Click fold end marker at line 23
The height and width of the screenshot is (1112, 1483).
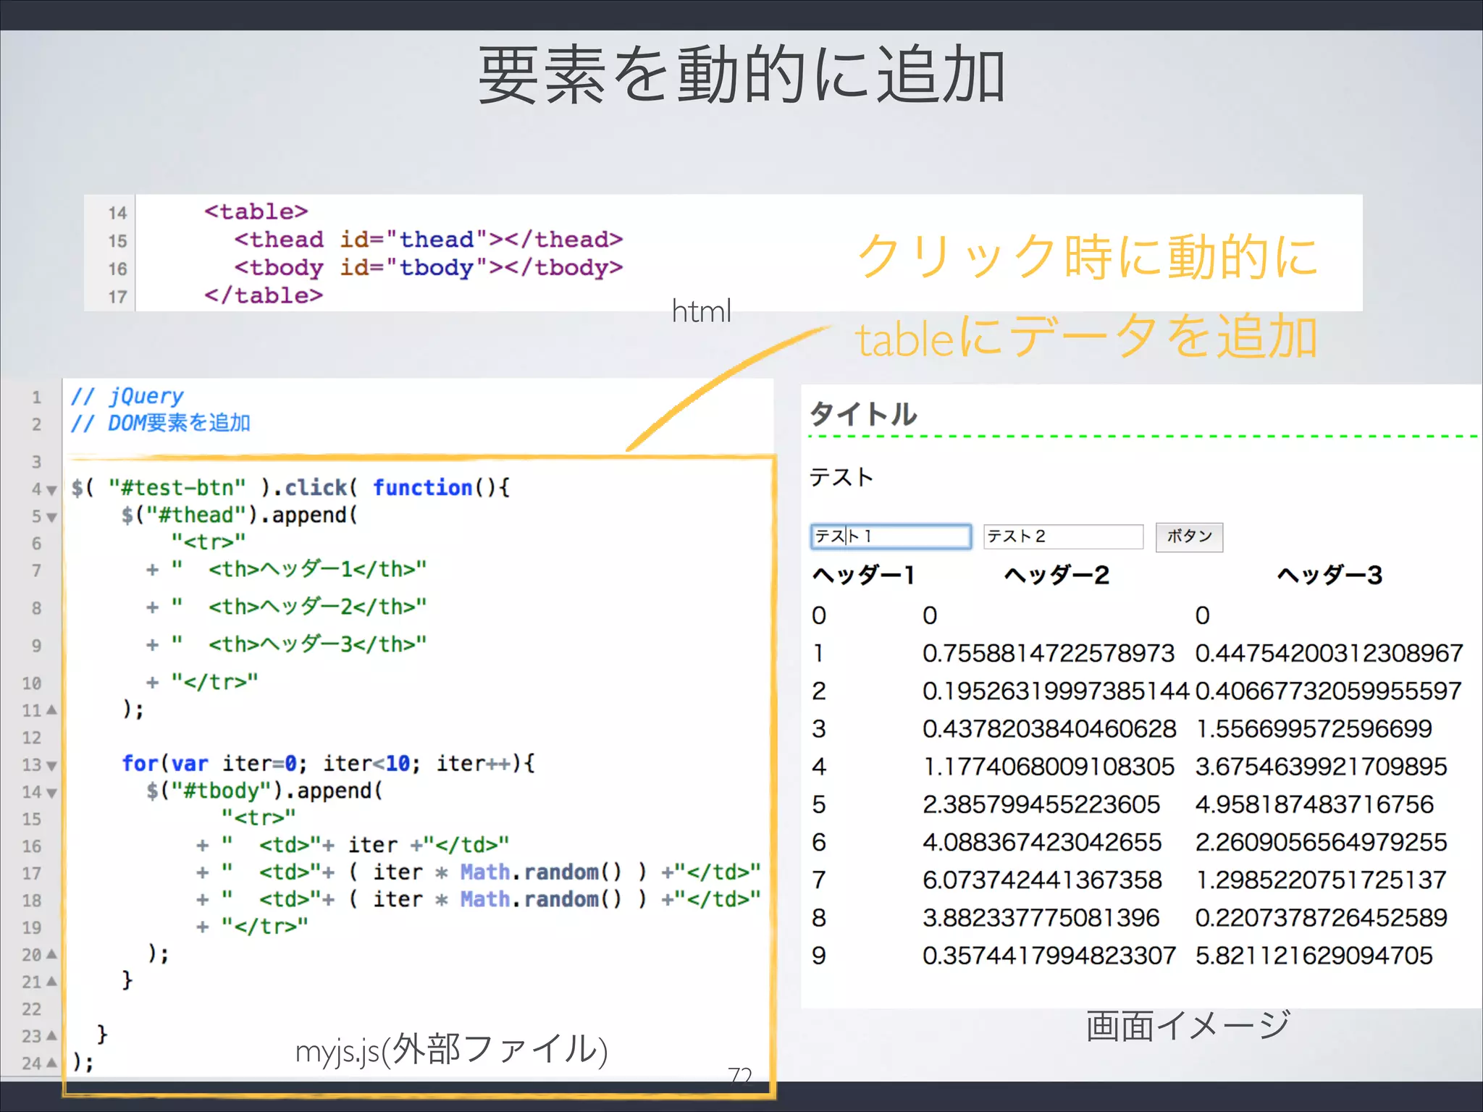pos(51,1036)
